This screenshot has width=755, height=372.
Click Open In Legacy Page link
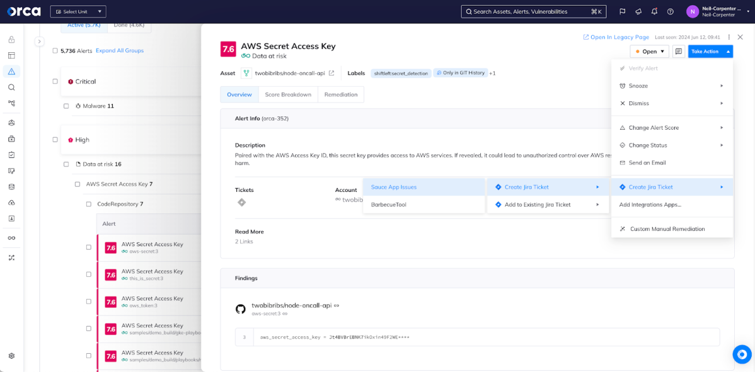point(616,37)
